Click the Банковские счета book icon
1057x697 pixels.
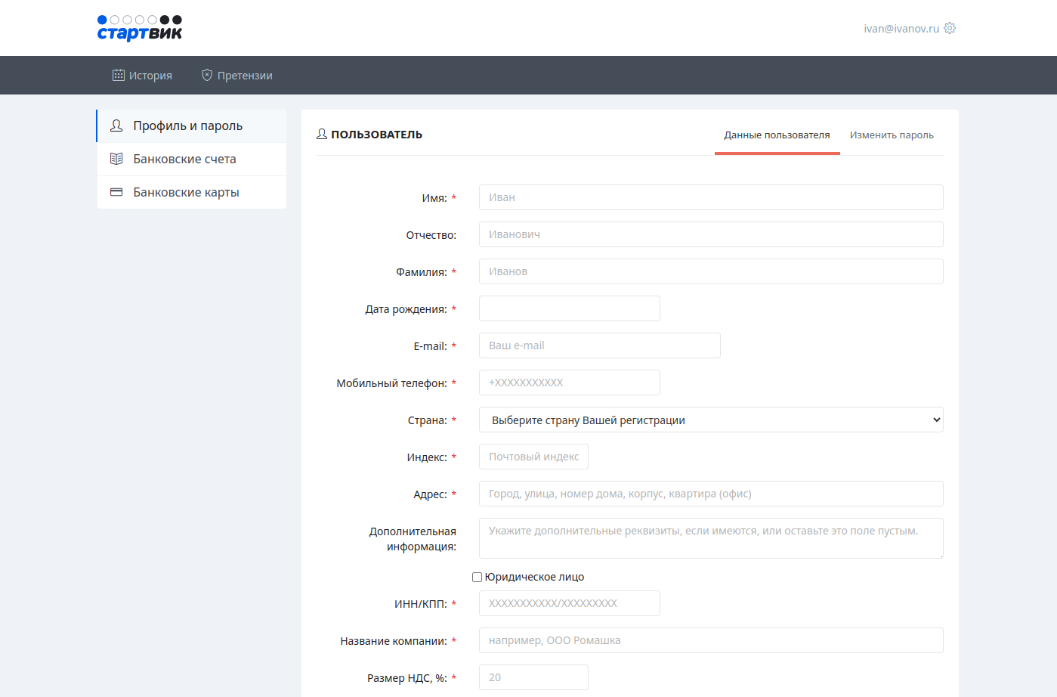pos(116,159)
